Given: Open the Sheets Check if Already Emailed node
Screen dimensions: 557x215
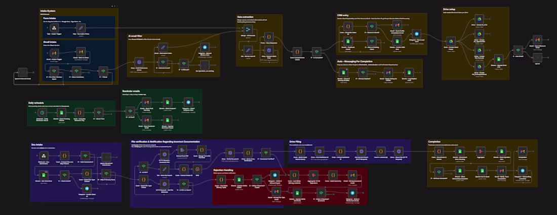Looking at the screenshot, I should [x=342, y=73].
